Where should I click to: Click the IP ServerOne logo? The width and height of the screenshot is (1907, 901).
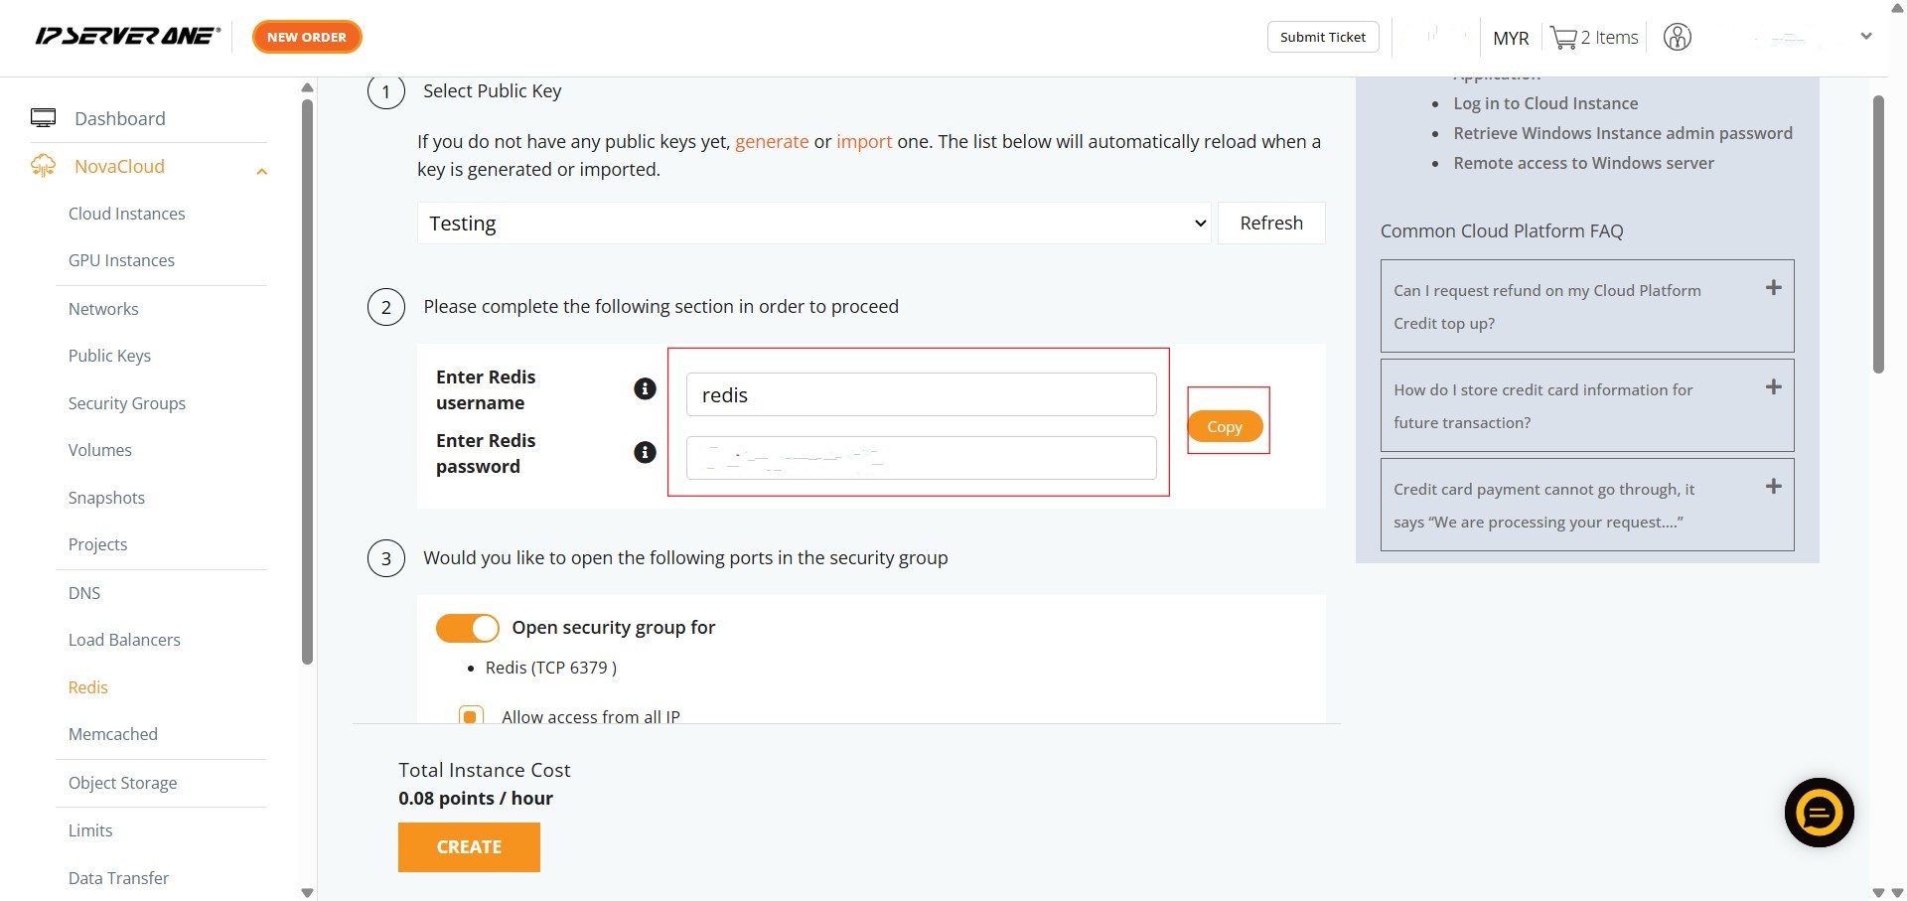[127, 37]
